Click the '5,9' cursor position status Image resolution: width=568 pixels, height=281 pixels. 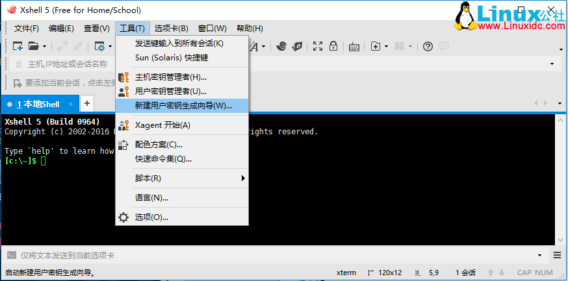434,273
